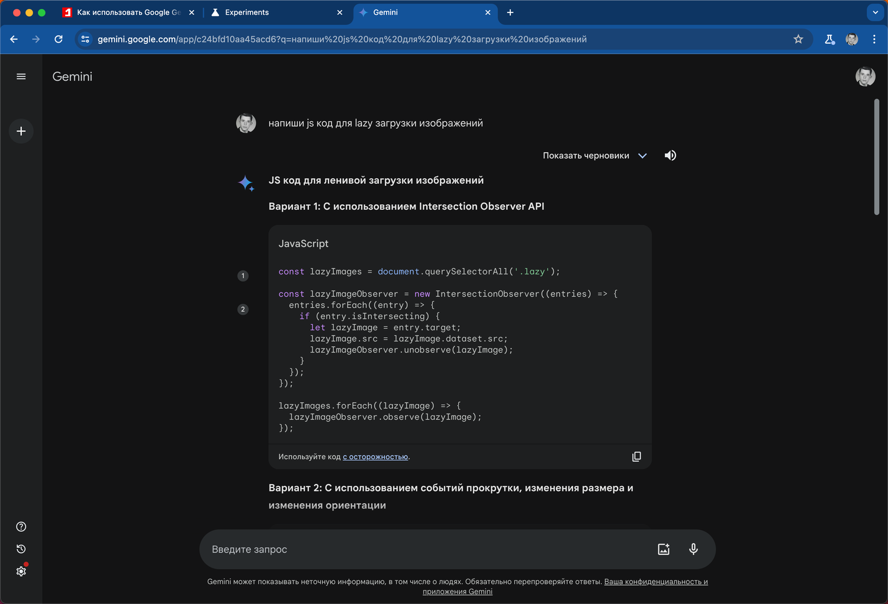The width and height of the screenshot is (888, 604).
Task: Close the Gemini tab
Action: click(x=488, y=12)
